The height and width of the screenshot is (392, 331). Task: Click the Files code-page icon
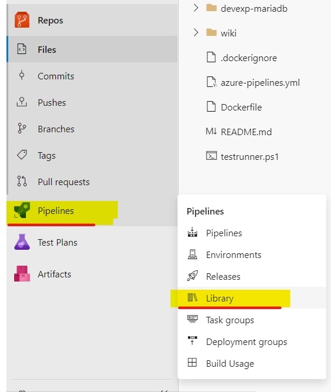click(x=22, y=49)
